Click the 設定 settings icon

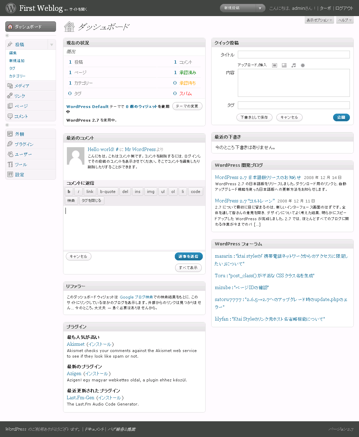point(10,174)
